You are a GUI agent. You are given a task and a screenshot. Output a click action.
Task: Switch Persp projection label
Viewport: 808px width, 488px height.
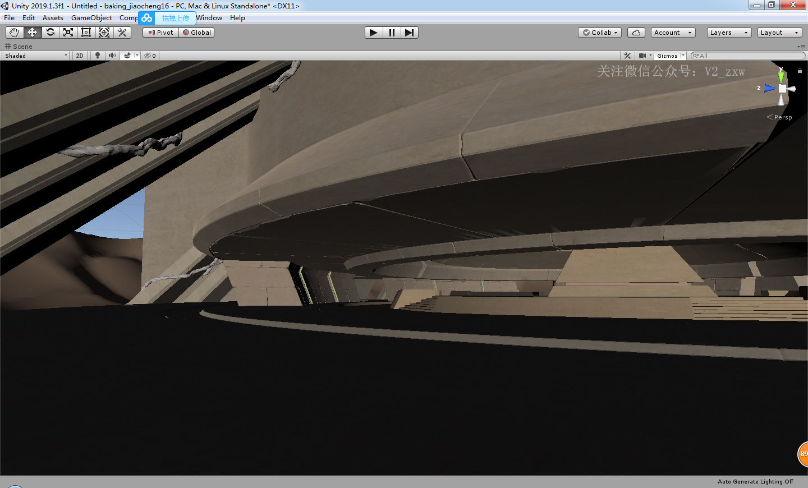[x=779, y=117]
